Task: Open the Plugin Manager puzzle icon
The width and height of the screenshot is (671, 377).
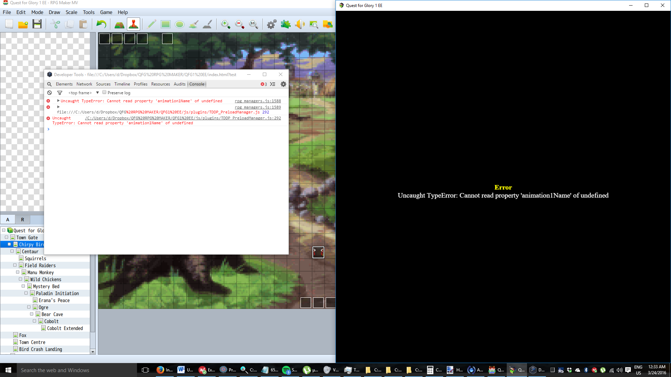Action: tap(286, 24)
